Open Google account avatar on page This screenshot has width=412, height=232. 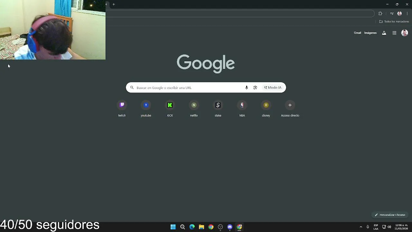pos(405,33)
